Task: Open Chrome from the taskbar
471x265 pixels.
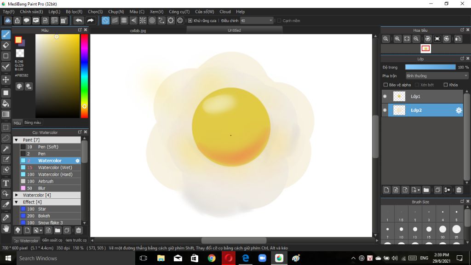Action: [x=212, y=258]
